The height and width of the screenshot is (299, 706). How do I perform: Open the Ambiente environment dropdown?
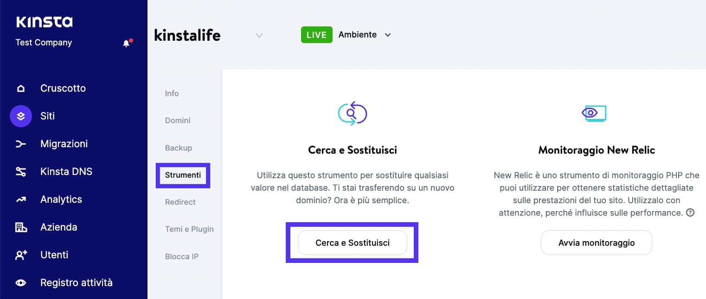coord(388,35)
